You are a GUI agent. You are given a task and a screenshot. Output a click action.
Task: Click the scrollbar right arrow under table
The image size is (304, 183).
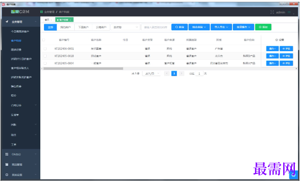click(296, 69)
